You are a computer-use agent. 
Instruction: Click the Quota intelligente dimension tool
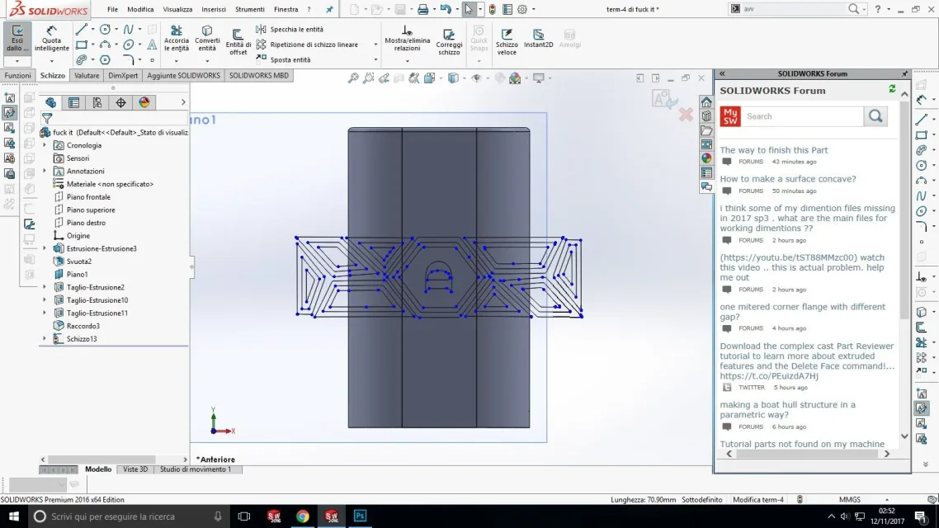click(51, 39)
